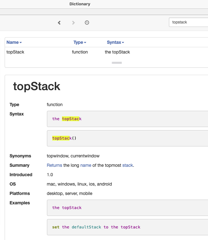The height and width of the screenshot is (240, 208).
Task: Click the forward navigation arrow
Action: [74, 23]
